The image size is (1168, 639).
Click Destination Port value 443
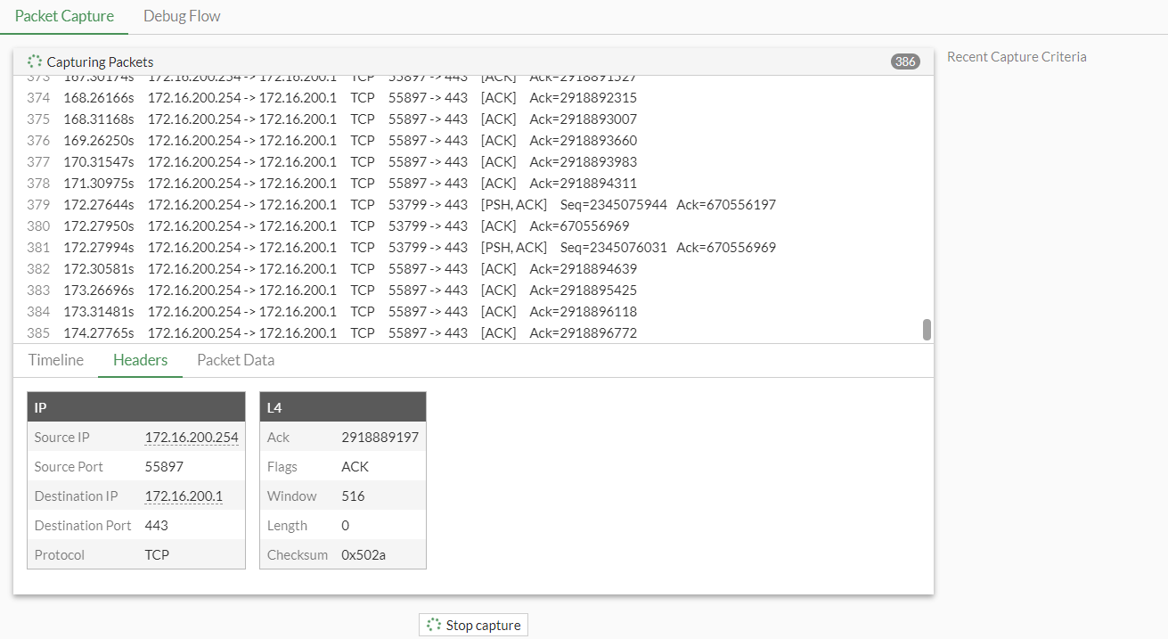pyautogui.click(x=156, y=525)
